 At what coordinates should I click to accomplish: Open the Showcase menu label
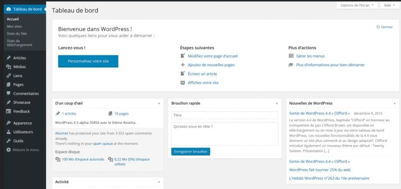22,102
